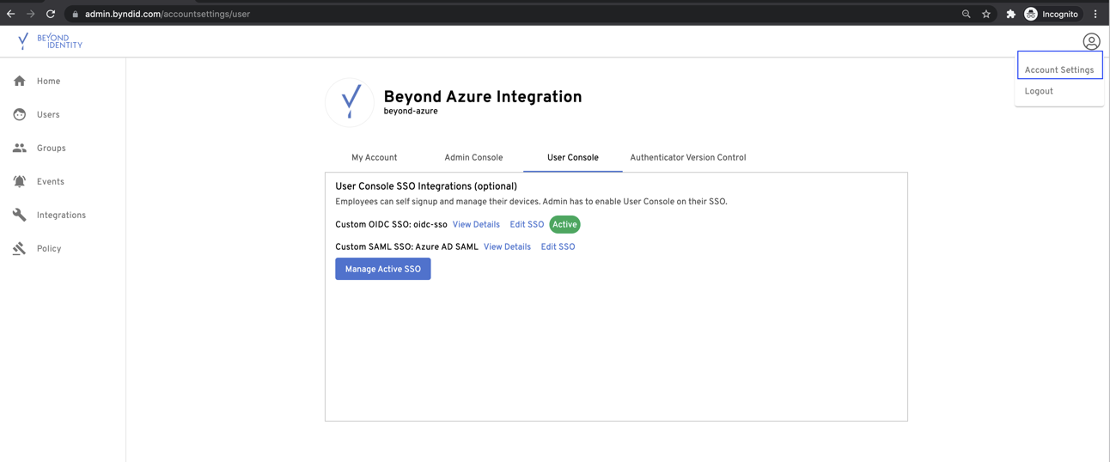Choose Account Settings from the profile menu
This screenshot has height=462, width=1110.
(1058, 70)
